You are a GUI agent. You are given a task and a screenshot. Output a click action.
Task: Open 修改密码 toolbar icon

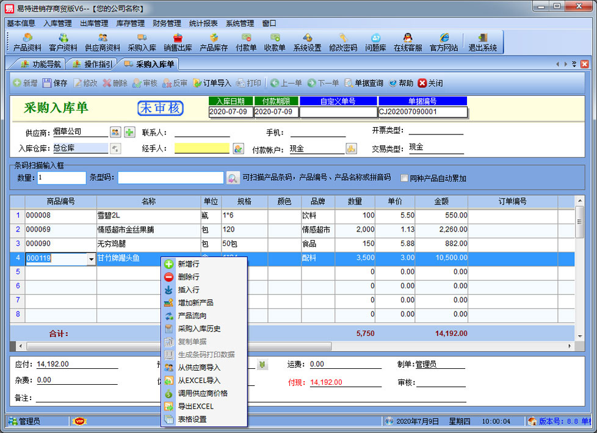(343, 42)
